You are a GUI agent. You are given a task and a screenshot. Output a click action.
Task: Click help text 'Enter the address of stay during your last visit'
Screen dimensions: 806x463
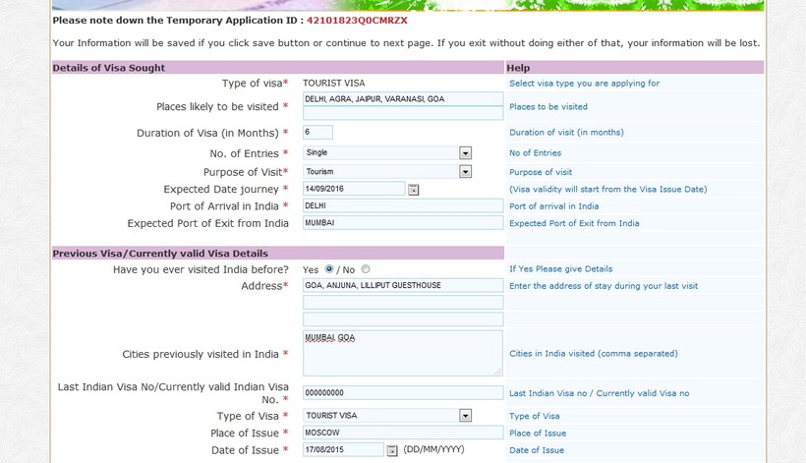click(604, 286)
